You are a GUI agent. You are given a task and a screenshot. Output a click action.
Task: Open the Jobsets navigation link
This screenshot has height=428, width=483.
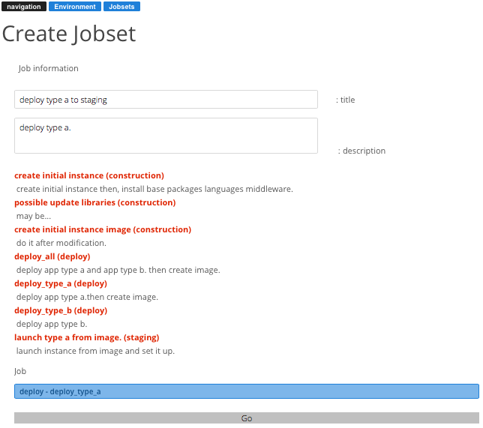coord(121,7)
